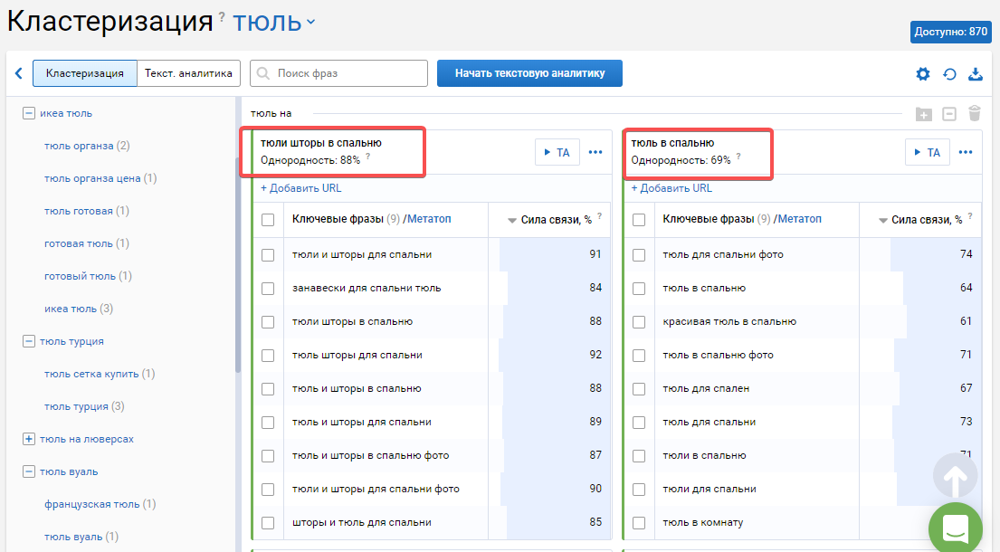The image size is (1000, 552).
Task: Select 'икеа тюль (3)' child item
Action: [x=79, y=309]
